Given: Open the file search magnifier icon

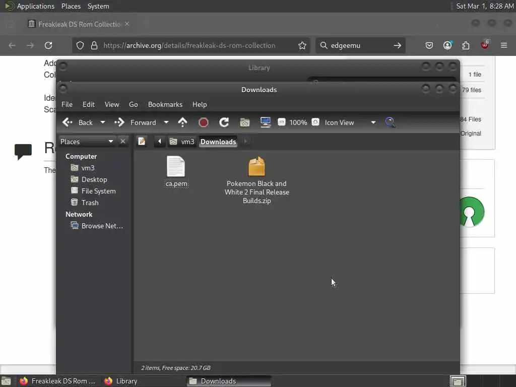Looking at the screenshot, I should [391, 122].
